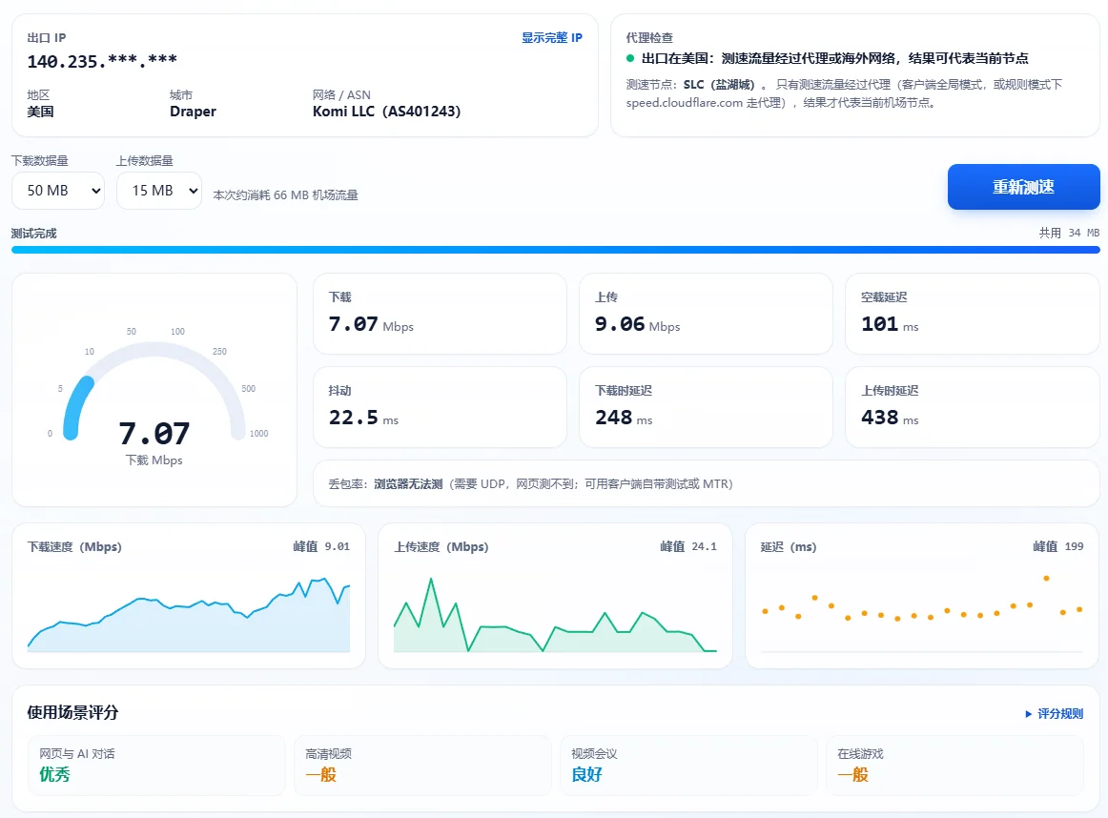
Task: Click the 下载 7.07 Mbps result card
Action: 440,314
